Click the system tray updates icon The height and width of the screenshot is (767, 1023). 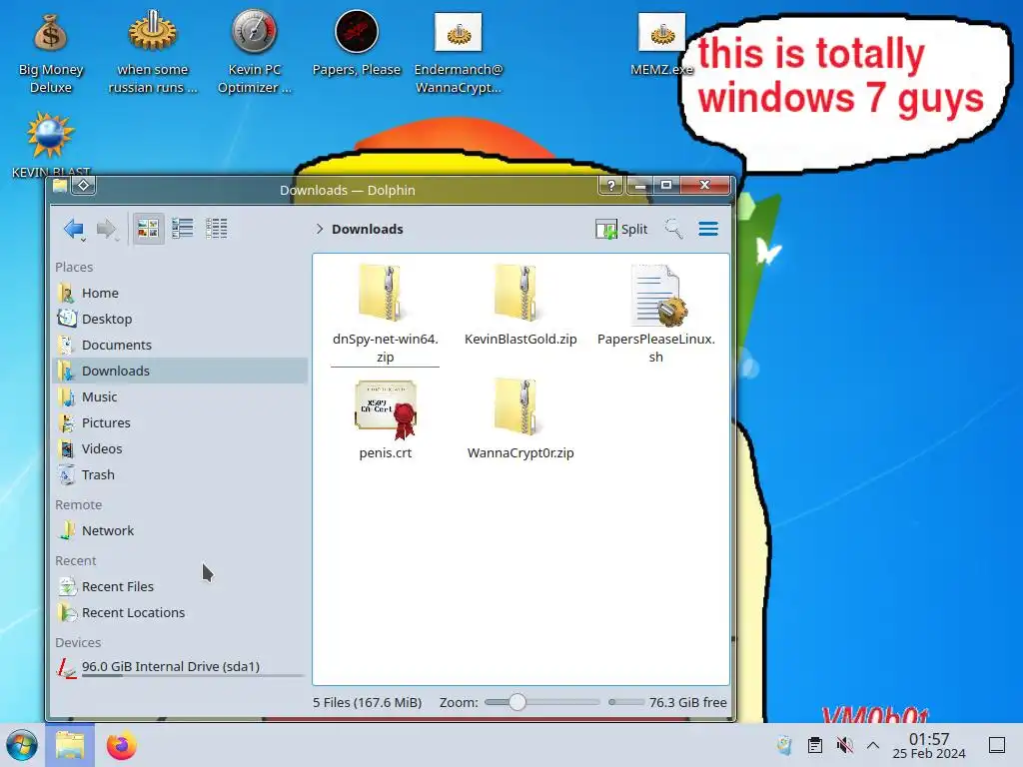[785, 745]
